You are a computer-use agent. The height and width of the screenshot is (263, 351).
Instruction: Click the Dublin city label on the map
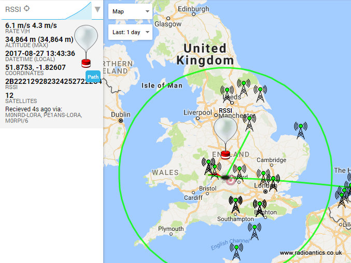pos(121,114)
